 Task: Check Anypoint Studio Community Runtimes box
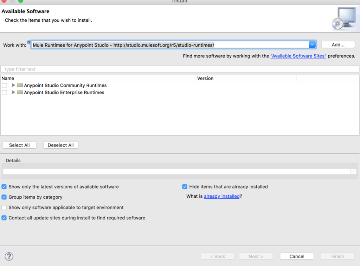4,86
